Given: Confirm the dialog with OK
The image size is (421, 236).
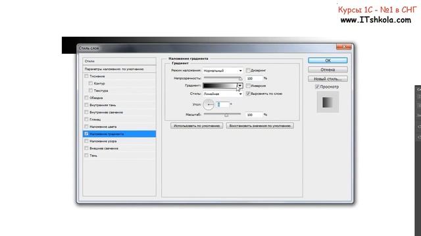Looking at the screenshot, I should tap(328, 60).
